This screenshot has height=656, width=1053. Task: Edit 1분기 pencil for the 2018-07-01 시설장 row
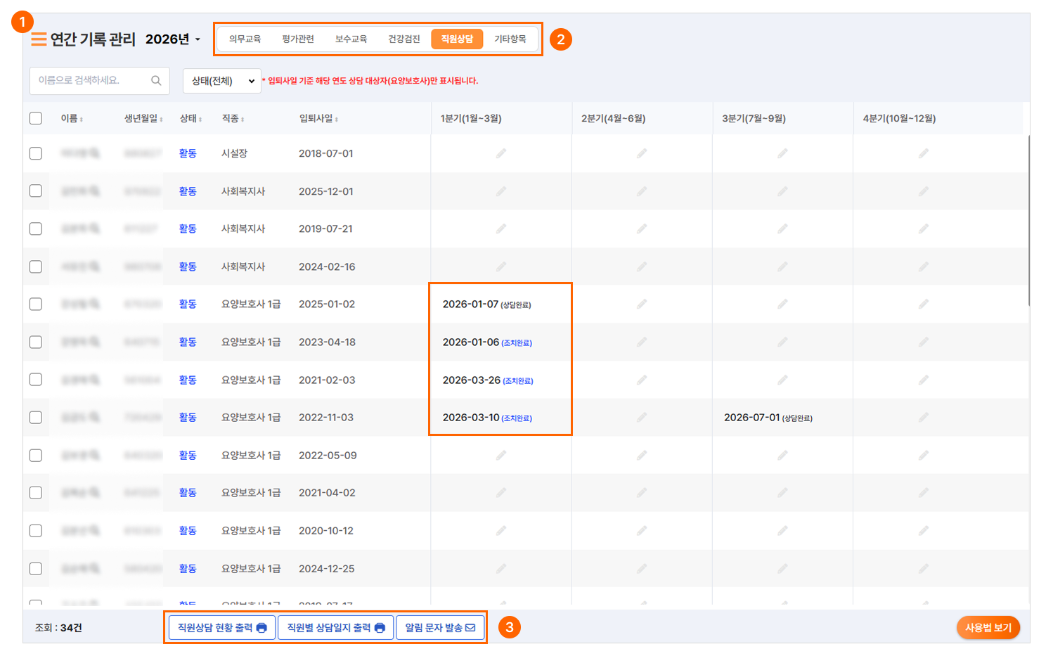(501, 153)
